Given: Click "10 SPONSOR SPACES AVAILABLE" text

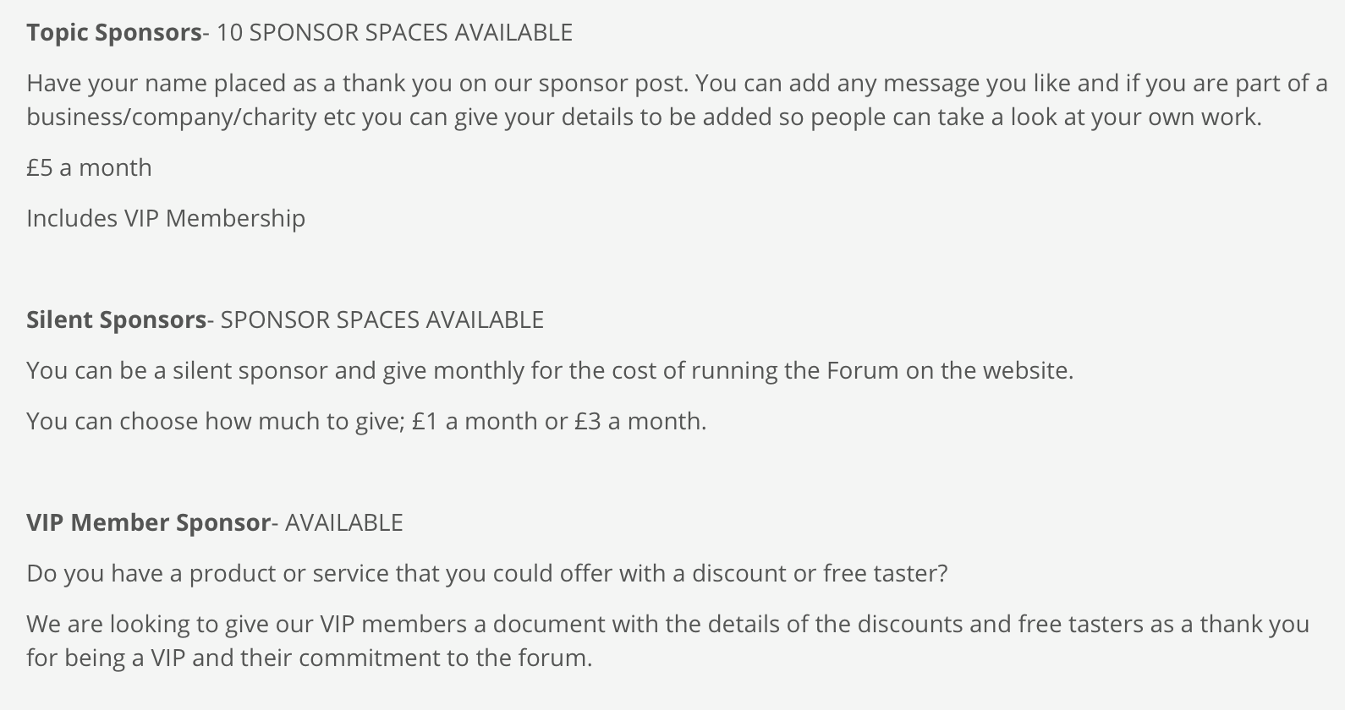Looking at the screenshot, I should [395, 33].
